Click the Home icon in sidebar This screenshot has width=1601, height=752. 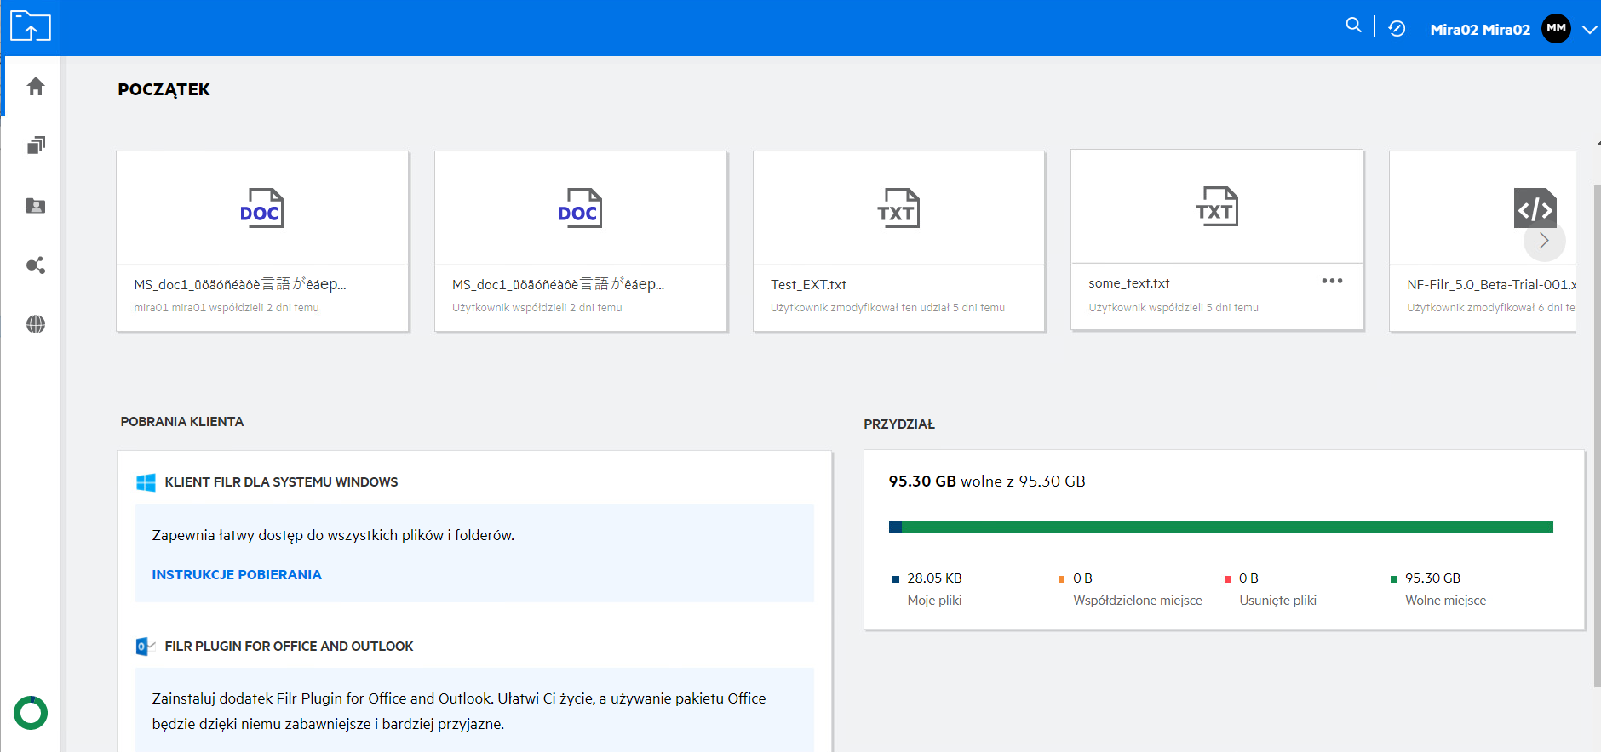tap(36, 87)
